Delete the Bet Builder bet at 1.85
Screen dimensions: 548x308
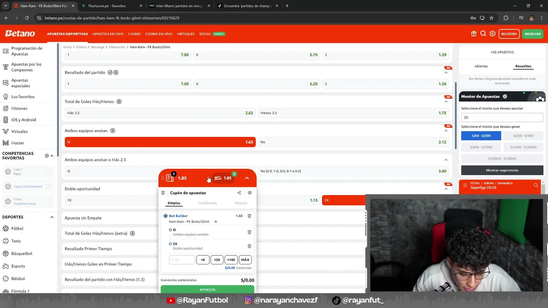click(x=249, y=216)
